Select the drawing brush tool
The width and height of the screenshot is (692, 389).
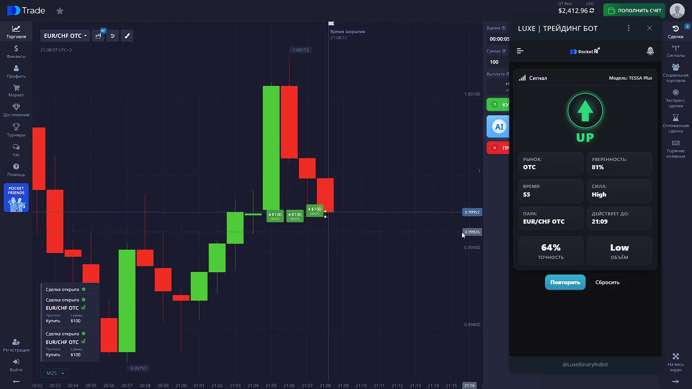[127, 36]
